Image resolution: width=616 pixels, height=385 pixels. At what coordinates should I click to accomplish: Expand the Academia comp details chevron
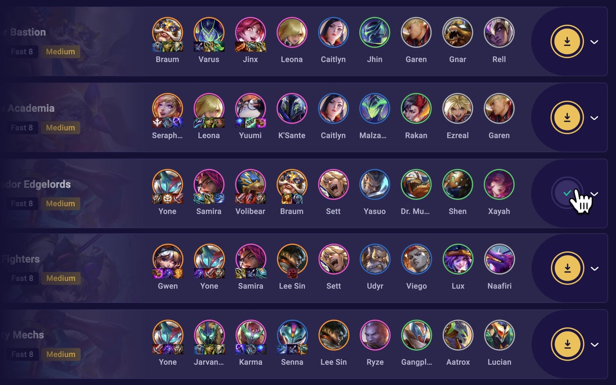[x=594, y=118]
